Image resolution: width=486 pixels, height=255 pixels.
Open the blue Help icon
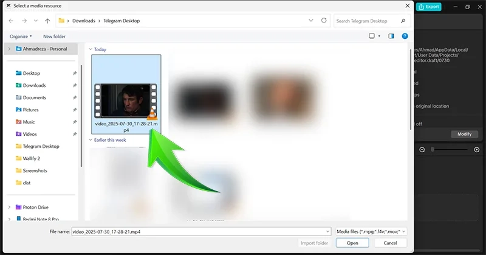coord(405,37)
